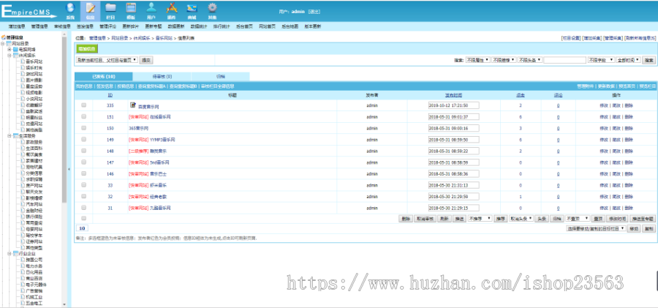Expand the 电脑网络 tree node
The width and height of the screenshot is (658, 308).
click(10, 49)
